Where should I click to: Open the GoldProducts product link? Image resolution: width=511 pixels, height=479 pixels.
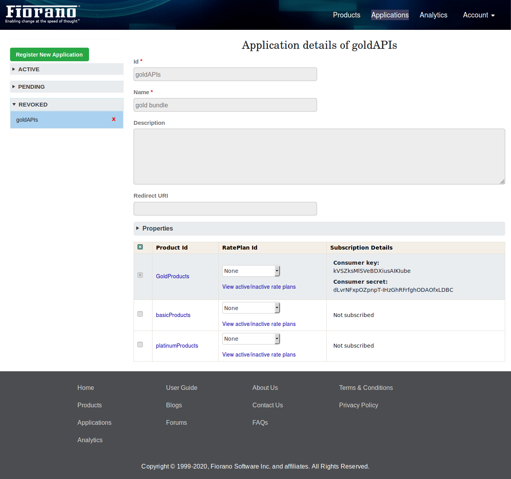(173, 276)
